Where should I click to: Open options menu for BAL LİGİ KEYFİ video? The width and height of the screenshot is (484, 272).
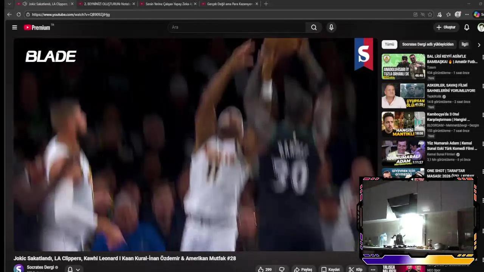[482, 57]
